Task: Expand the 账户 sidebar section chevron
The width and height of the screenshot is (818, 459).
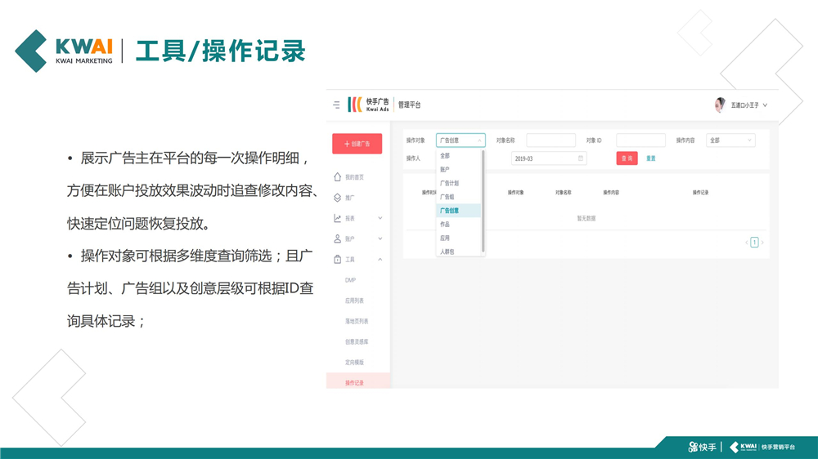Action: [380, 238]
